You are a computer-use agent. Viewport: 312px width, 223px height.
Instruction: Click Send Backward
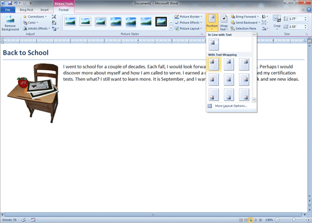tap(244, 23)
